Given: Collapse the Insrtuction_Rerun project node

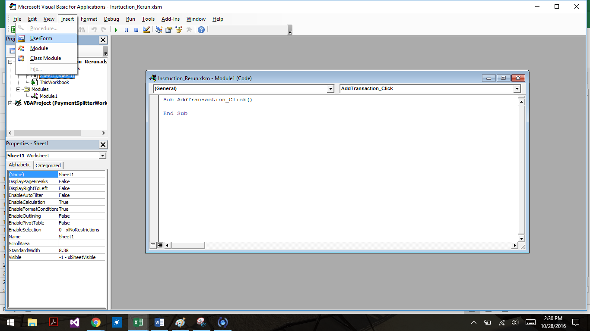Looking at the screenshot, I should pyautogui.click(x=10, y=62).
